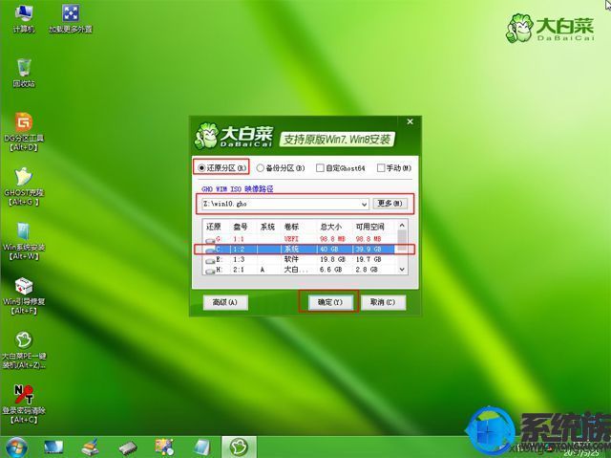Click the 更多 (M) button
Screen dimensions: 611x458
(x=390, y=204)
